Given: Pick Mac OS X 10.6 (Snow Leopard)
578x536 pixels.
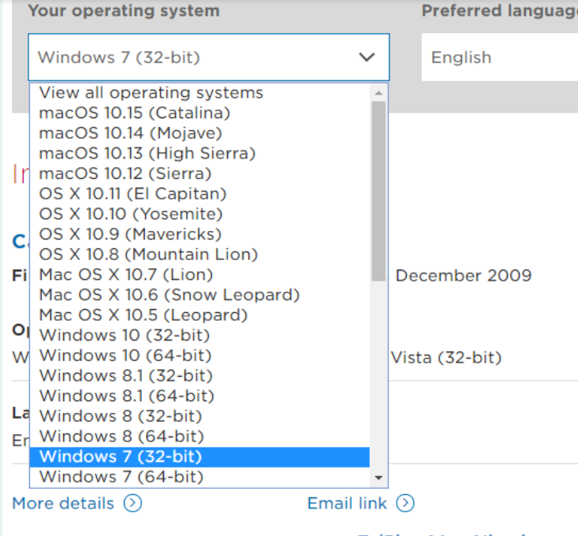Looking at the screenshot, I should [169, 295].
